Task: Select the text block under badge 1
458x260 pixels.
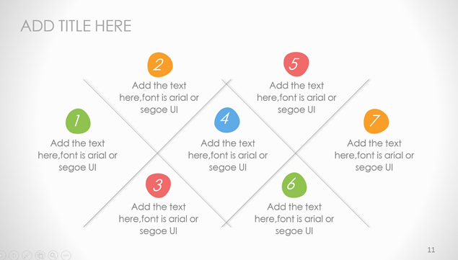Action: pos(77,156)
